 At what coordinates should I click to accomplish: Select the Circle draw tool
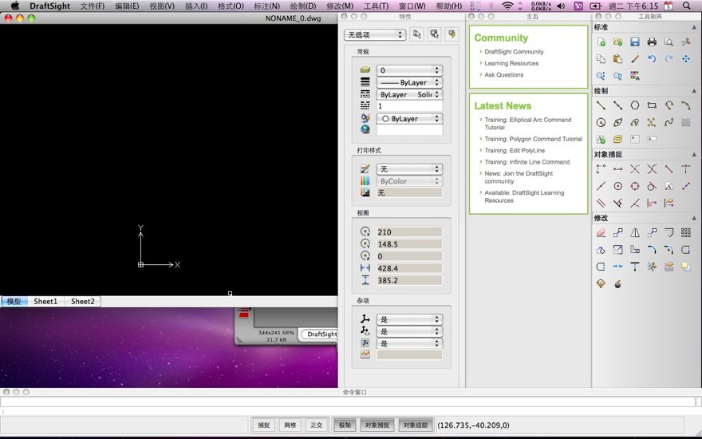(601, 122)
